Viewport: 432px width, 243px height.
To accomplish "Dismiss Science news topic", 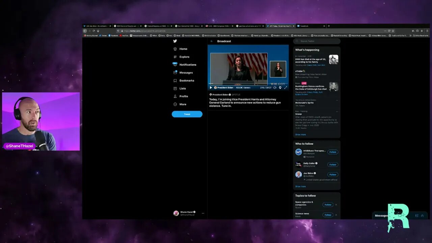I will click(336, 215).
